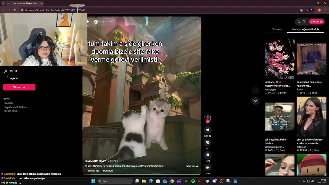Go to the next video with down chevron
The height and width of the screenshot is (185, 329).
pos(255,101)
